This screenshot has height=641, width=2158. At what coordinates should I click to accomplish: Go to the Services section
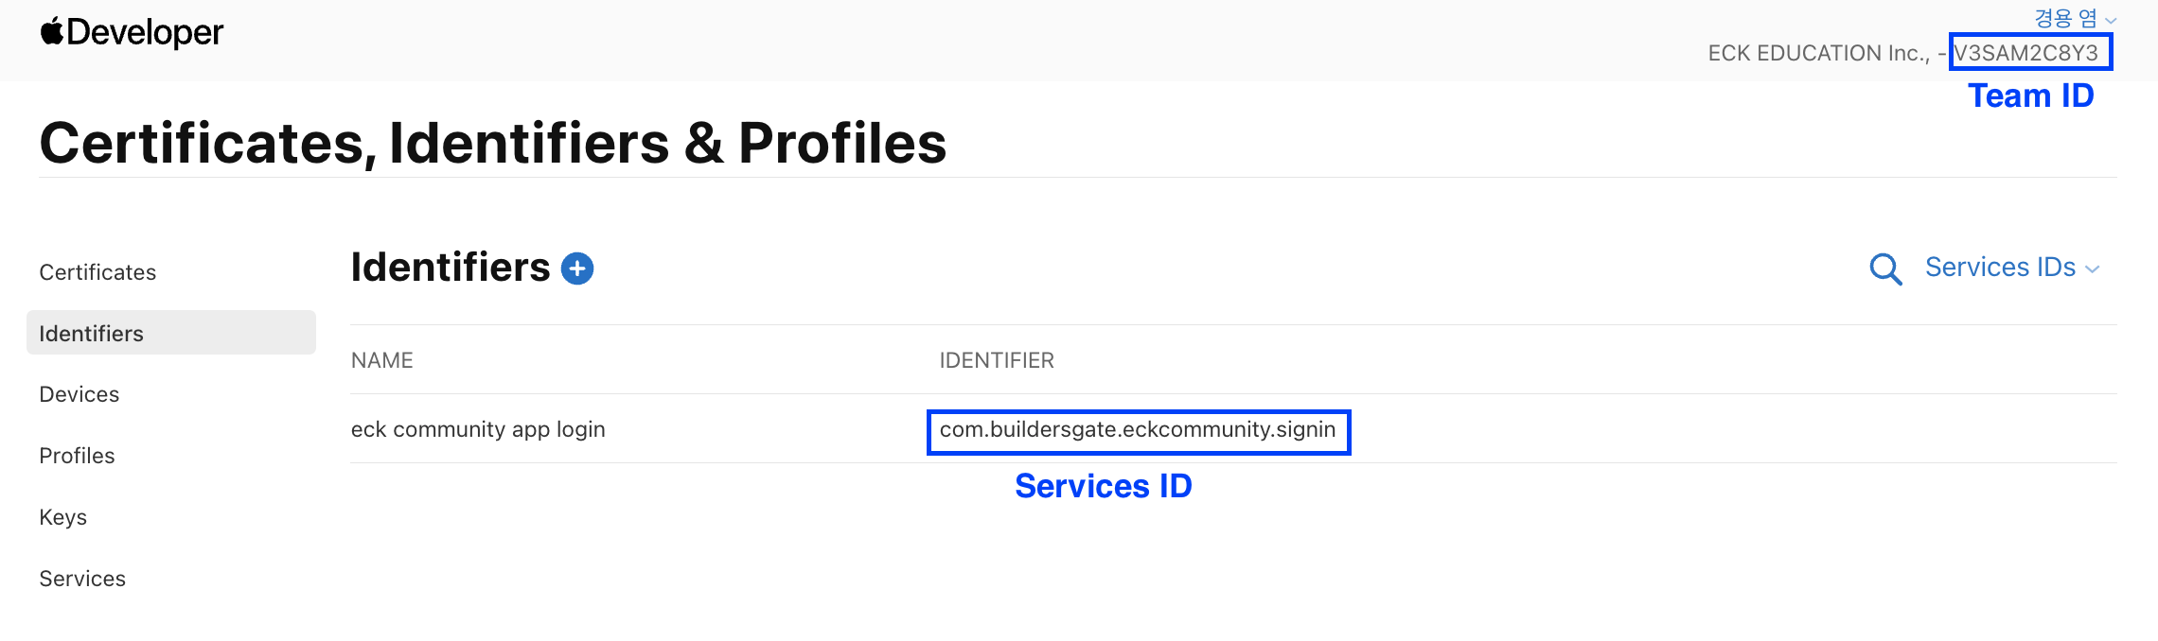pyautogui.click(x=82, y=578)
